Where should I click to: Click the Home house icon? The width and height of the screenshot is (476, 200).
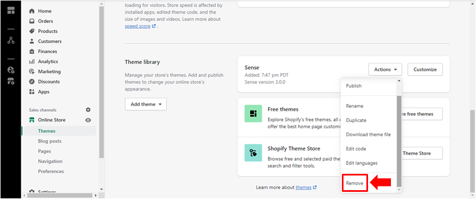[x=32, y=11]
